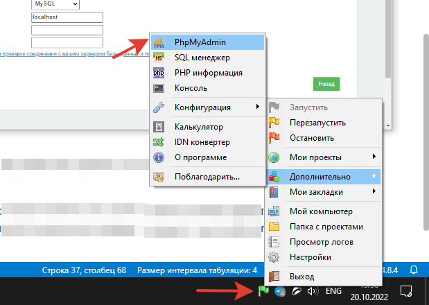Select Поблагодарить... entry
Image resolution: width=429 pixels, height=305 pixels.
point(207,177)
